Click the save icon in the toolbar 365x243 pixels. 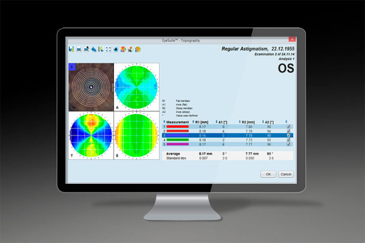tap(71, 49)
